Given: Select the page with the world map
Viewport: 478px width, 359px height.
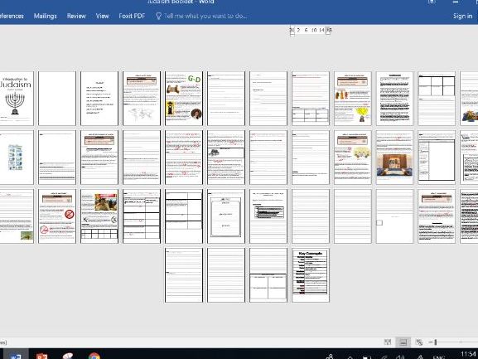Looking at the screenshot, I should [142, 99].
